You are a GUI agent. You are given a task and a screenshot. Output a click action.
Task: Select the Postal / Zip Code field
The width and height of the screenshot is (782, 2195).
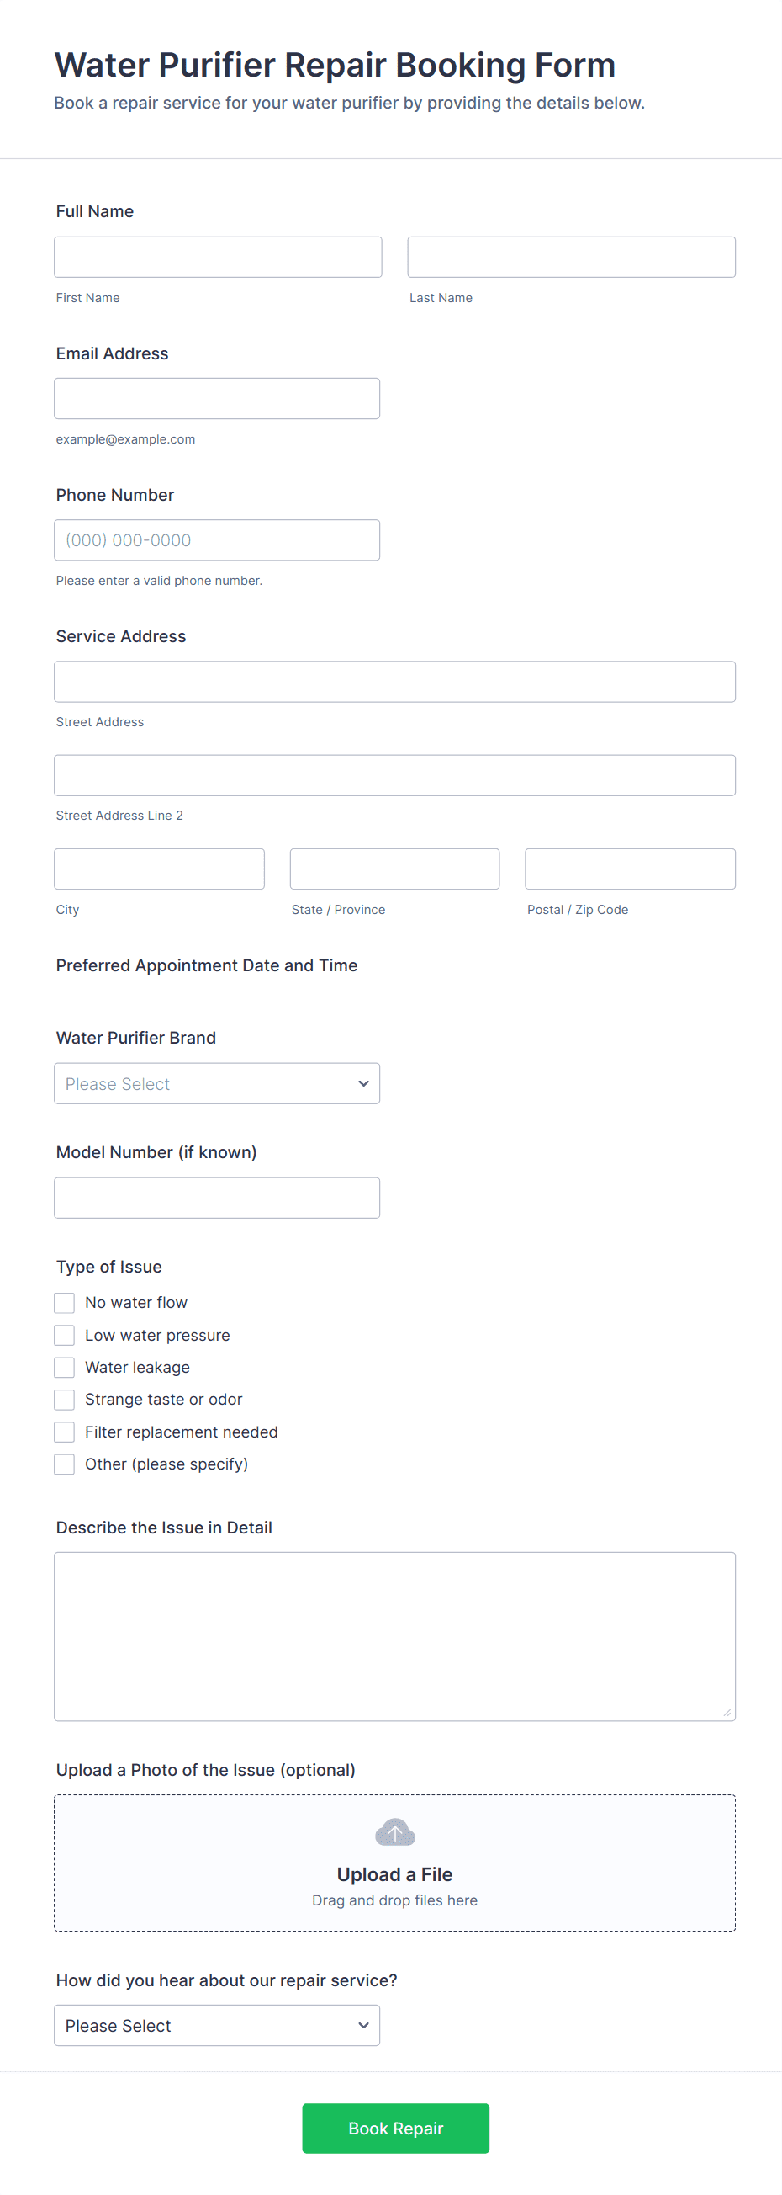630,869
